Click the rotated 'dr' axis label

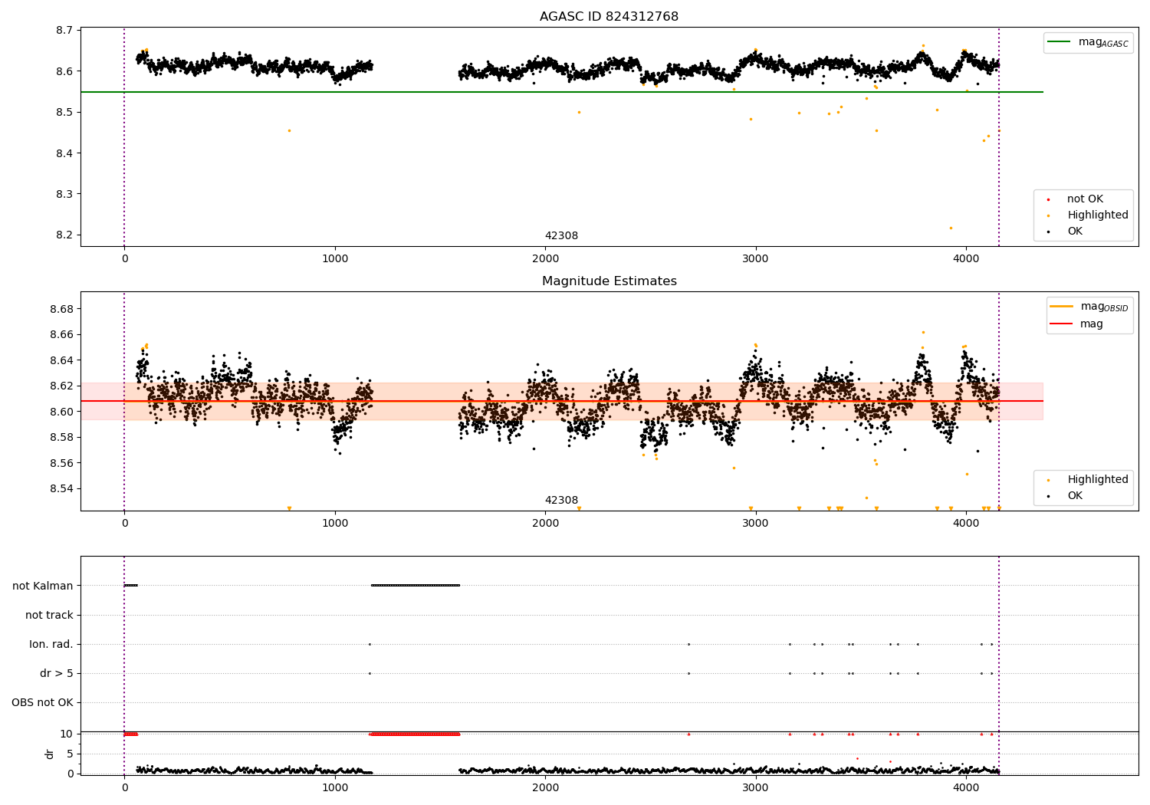click(x=50, y=754)
